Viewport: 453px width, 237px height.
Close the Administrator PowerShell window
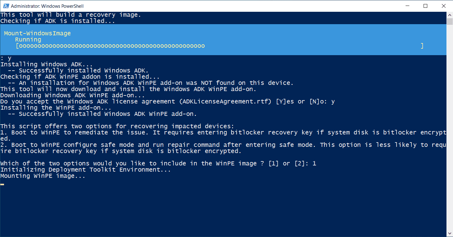[443, 6]
